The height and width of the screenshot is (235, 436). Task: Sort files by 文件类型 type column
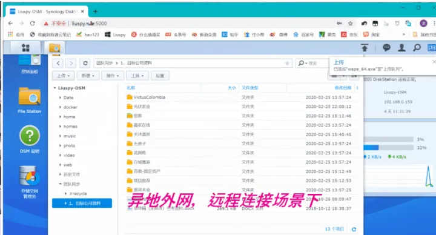(x=249, y=88)
